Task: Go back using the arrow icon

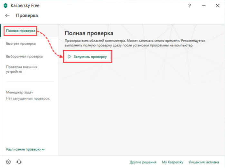Action: [x=7, y=15]
